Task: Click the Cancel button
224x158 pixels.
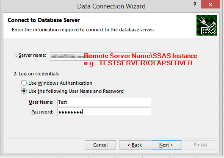Action: [x=100, y=145]
